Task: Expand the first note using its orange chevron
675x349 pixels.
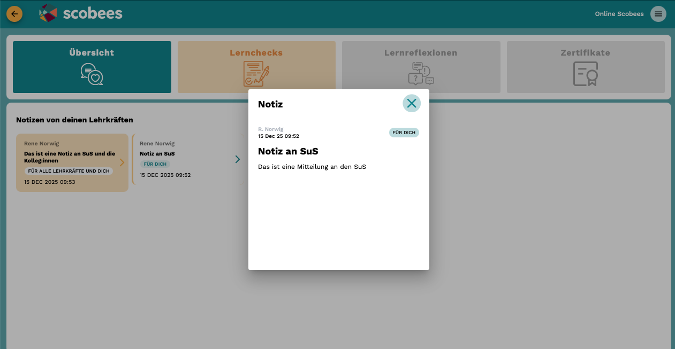Action: (122, 162)
